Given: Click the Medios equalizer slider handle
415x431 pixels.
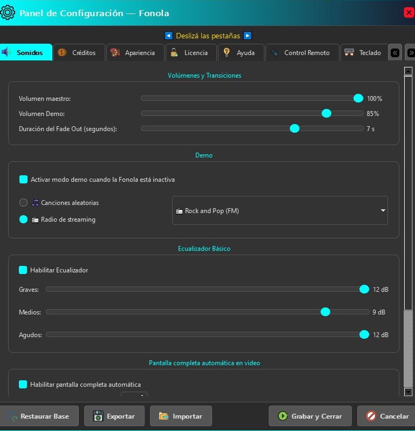Looking at the screenshot, I should [325, 312].
